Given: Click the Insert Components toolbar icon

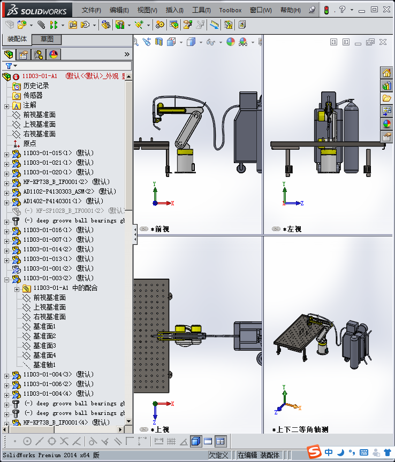Looking at the screenshot, I should pyautogui.click(x=22, y=25).
